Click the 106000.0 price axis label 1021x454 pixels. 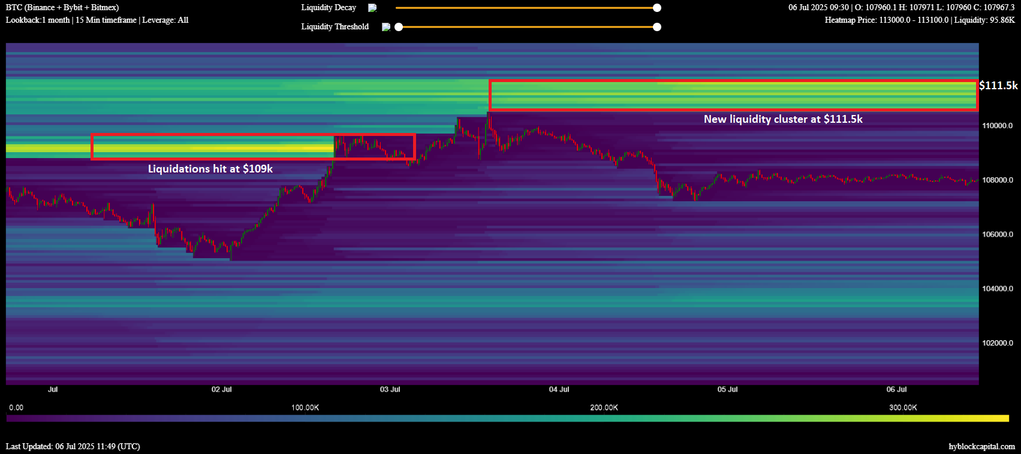pyautogui.click(x=998, y=235)
